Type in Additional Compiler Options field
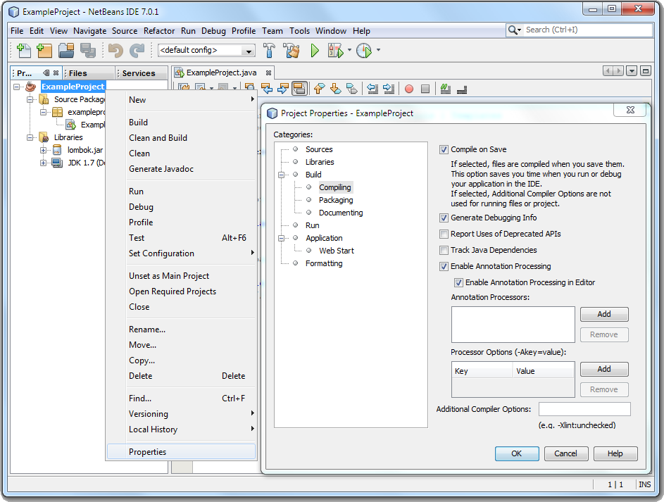 click(x=584, y=408)
